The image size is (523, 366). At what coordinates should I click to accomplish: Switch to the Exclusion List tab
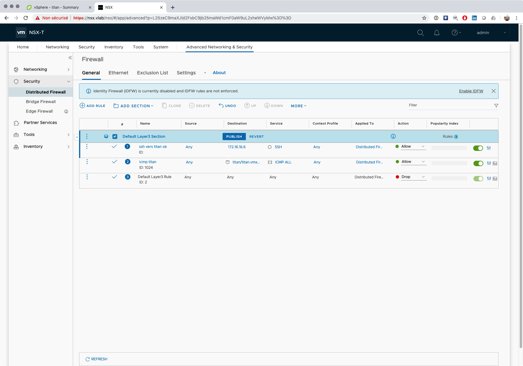[x=152, y=73]
